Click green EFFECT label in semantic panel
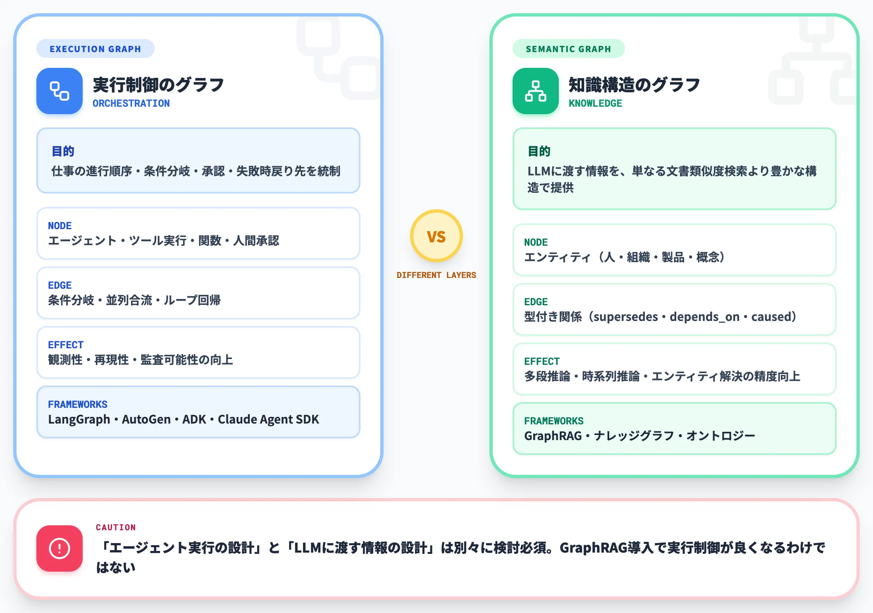Image resolution: width=873 pixels, height=613 pixels. coord(542,362)
